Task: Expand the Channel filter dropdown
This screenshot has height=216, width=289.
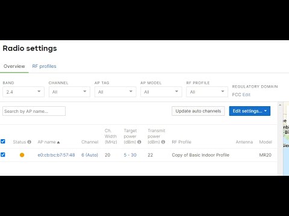Action: tap(69, 92)
